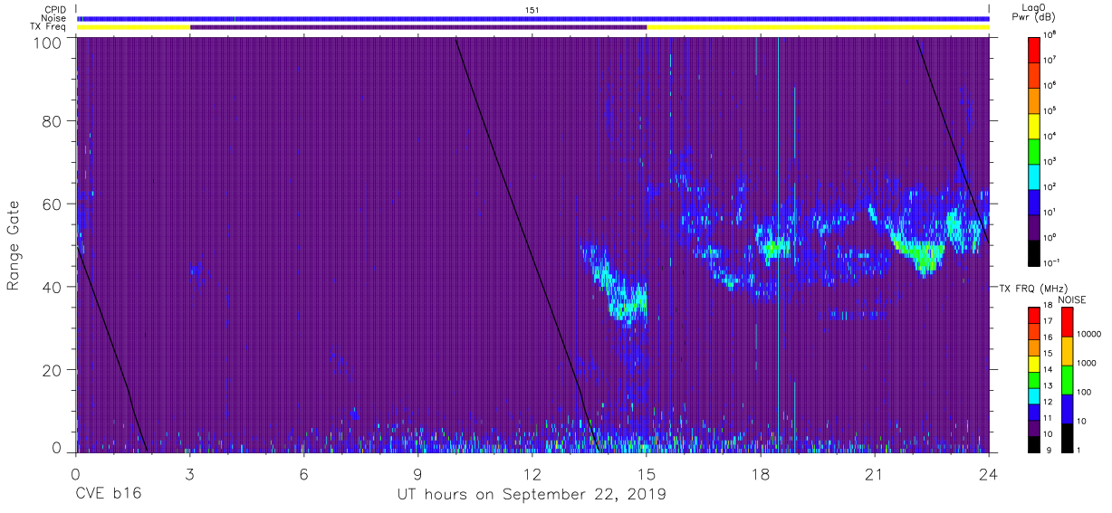
Task: Click the TX Freq row label
Action: 48,26
